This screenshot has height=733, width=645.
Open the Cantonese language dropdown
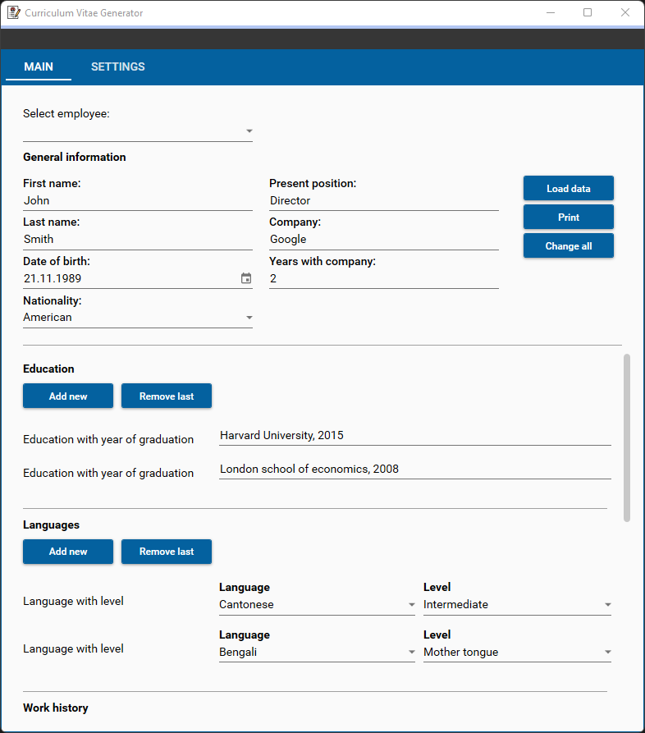point(317,604)
